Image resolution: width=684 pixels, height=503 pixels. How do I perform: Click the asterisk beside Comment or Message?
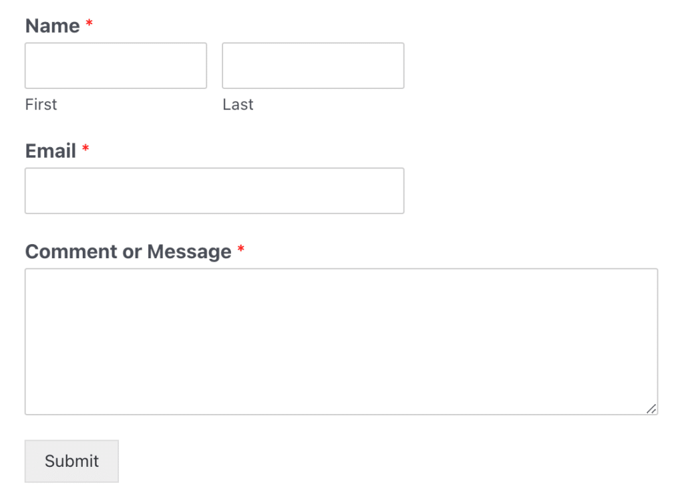point(240,247)
